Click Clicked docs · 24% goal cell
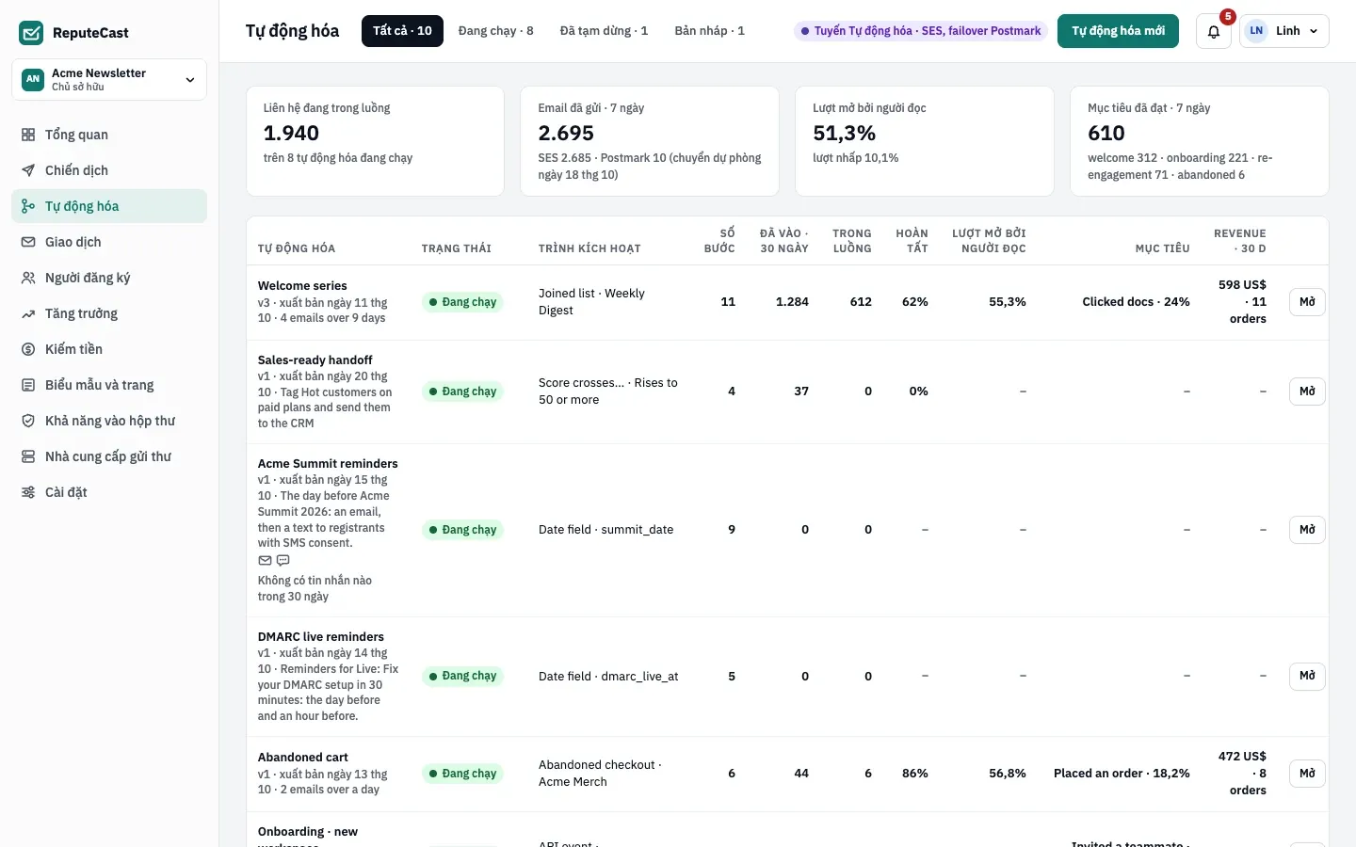 (1136, 302)
